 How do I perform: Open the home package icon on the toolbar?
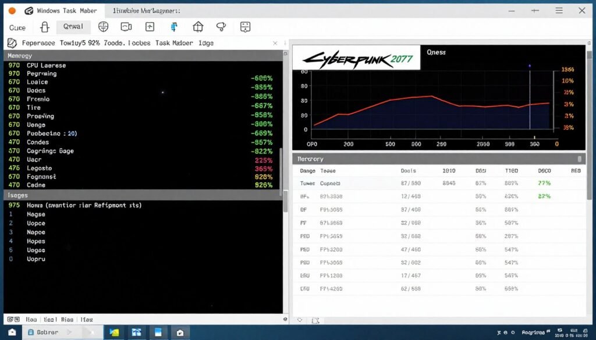[198, 27]
